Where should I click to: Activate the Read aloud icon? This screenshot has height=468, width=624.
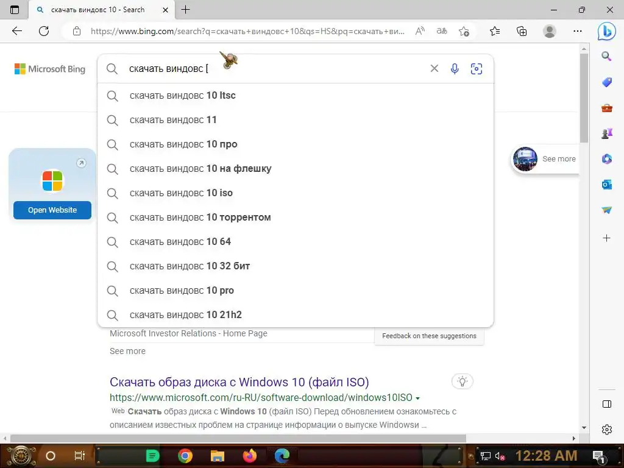[x=420, y=31]
